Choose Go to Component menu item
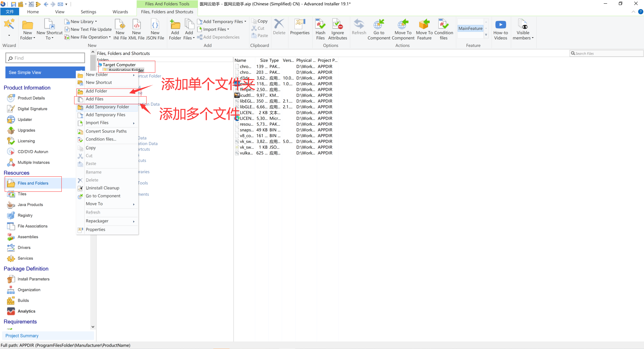Viewport: 644px width, 349px height. (107, 196)
